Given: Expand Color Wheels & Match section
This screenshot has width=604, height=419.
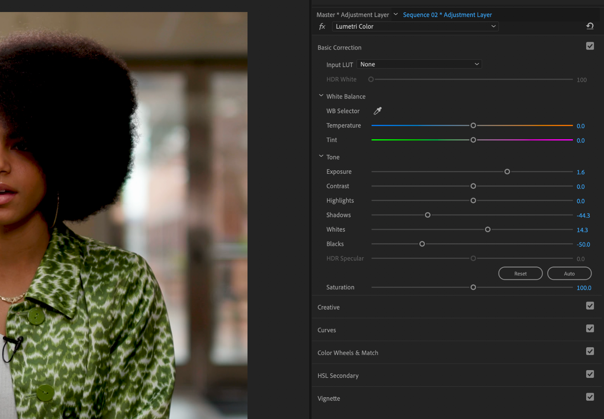Looking at the screenshot, I should point(348,353).
